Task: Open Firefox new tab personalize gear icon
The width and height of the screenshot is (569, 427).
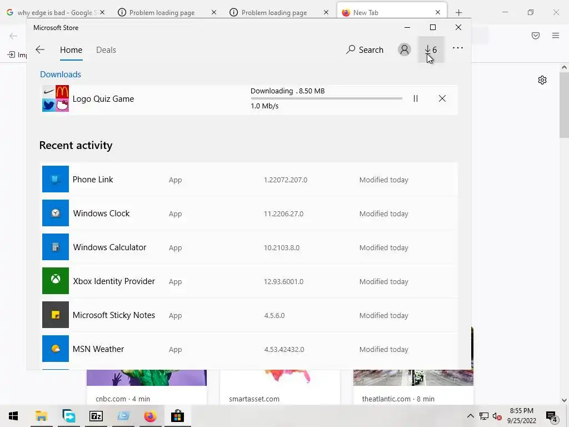Action: tap(542, 80)
